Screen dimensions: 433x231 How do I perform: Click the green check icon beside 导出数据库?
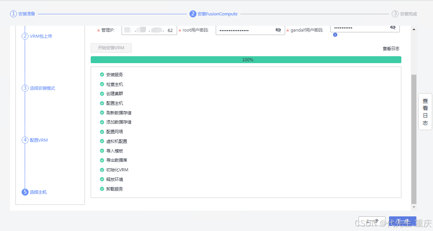[x=102, y=160]
